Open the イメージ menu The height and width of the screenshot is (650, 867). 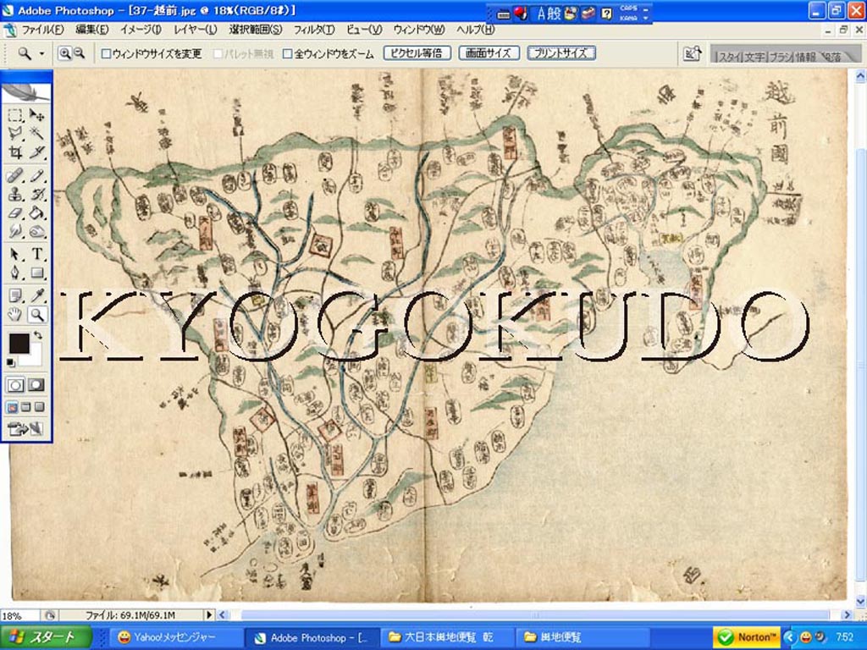(x=141, y=30)
